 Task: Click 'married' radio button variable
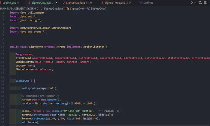click(x=72, y=62)
